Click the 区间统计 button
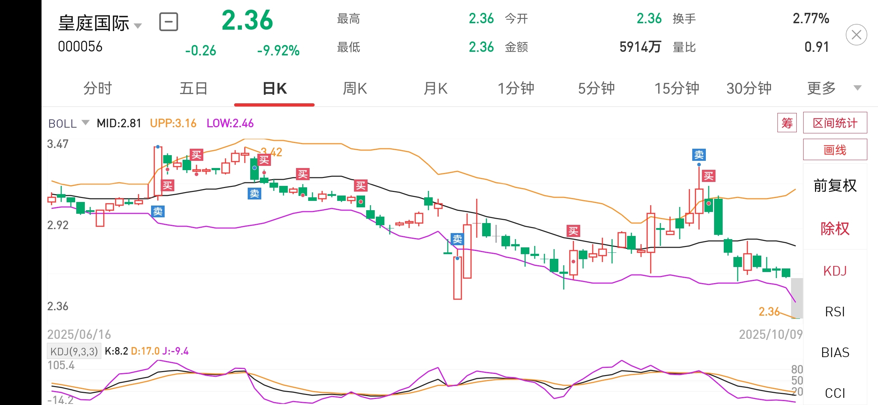The height and width of the screenshot is (405, 878). (835, 123)
